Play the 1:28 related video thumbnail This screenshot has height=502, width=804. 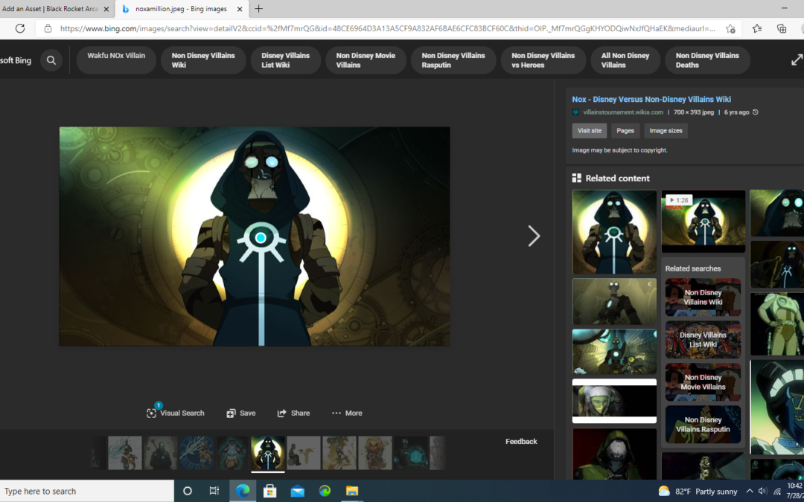703,222
